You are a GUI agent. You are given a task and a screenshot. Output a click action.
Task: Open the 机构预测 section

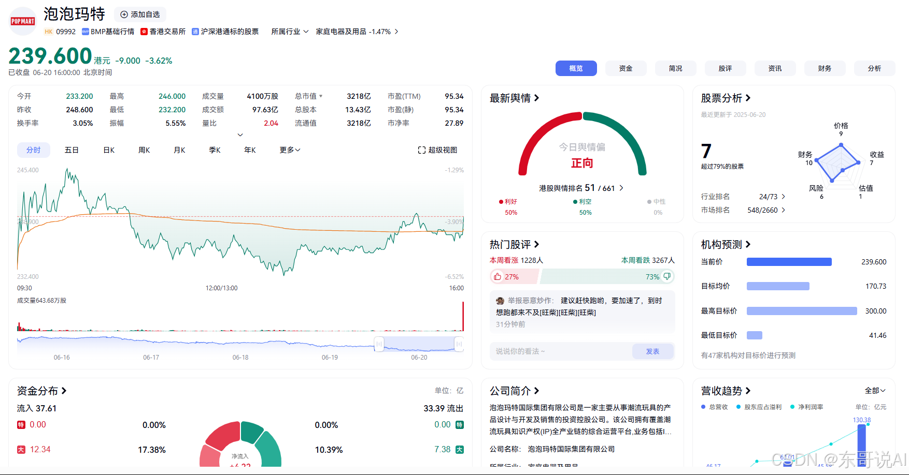click(726, 244)
